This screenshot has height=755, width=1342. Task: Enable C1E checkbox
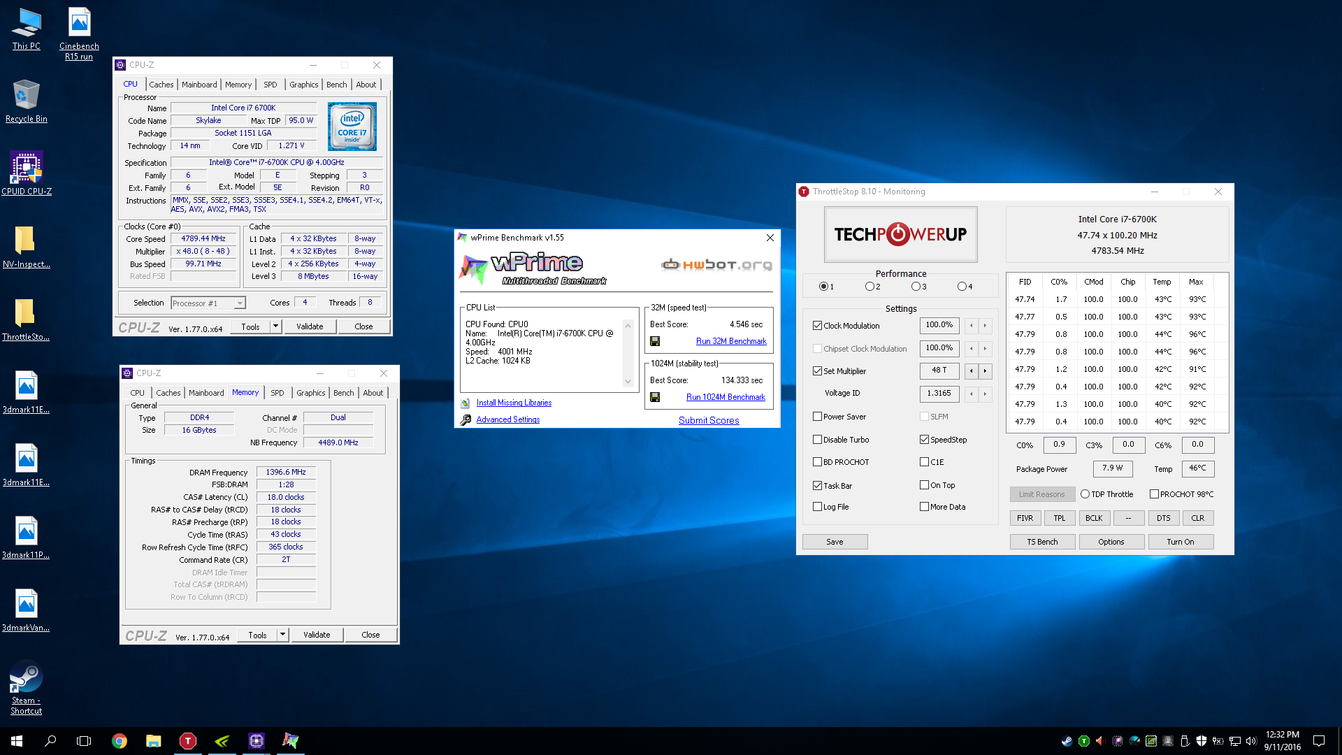point(924,462)
